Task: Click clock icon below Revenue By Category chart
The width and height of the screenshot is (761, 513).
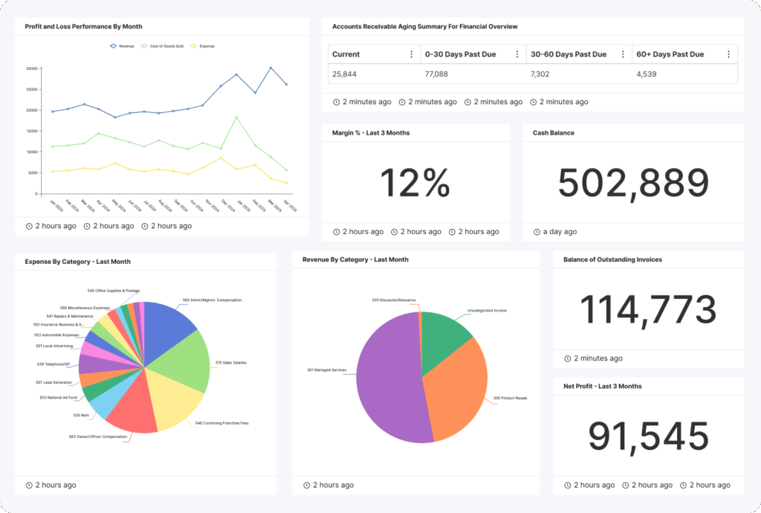Action: tap(306, 485)
